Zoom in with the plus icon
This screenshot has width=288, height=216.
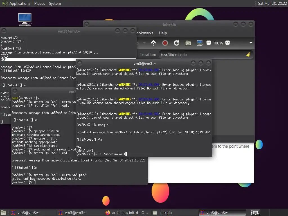point(227,43)
